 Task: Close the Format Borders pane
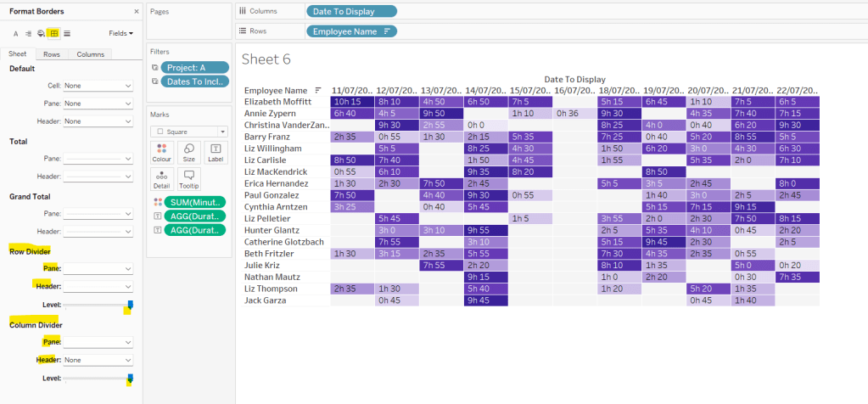[x=137, y=11]
